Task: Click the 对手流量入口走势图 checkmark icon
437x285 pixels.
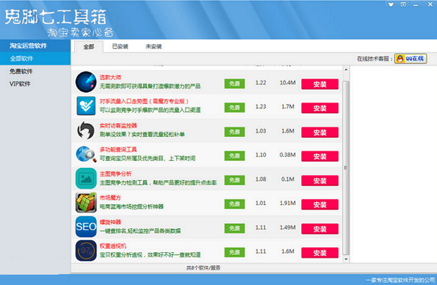Action: (x=86, y=106)
